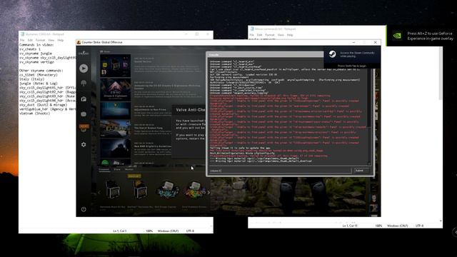Open File menu in left Skyname Notepad
Screen dimensions: 457x257
point(22,40)
